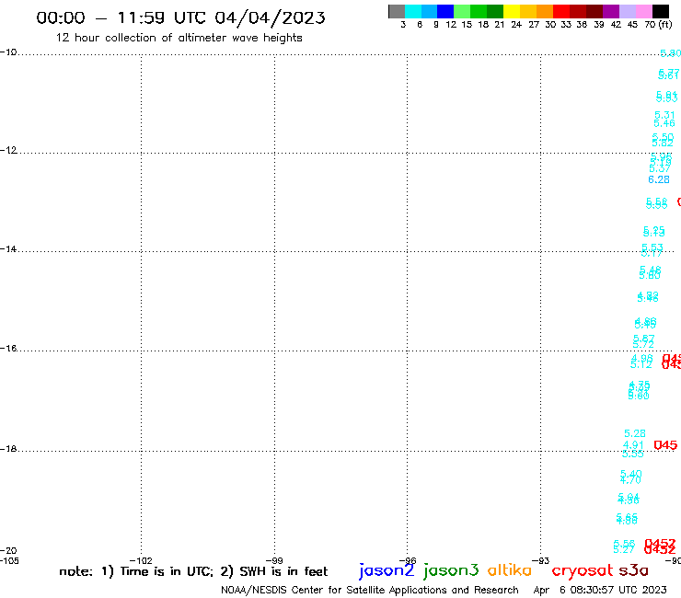The width and height of the screenshot is (681, 598).
Task: Click the '-102' longitude axis label
Action: pyautogui.click(x=141, y=560)
